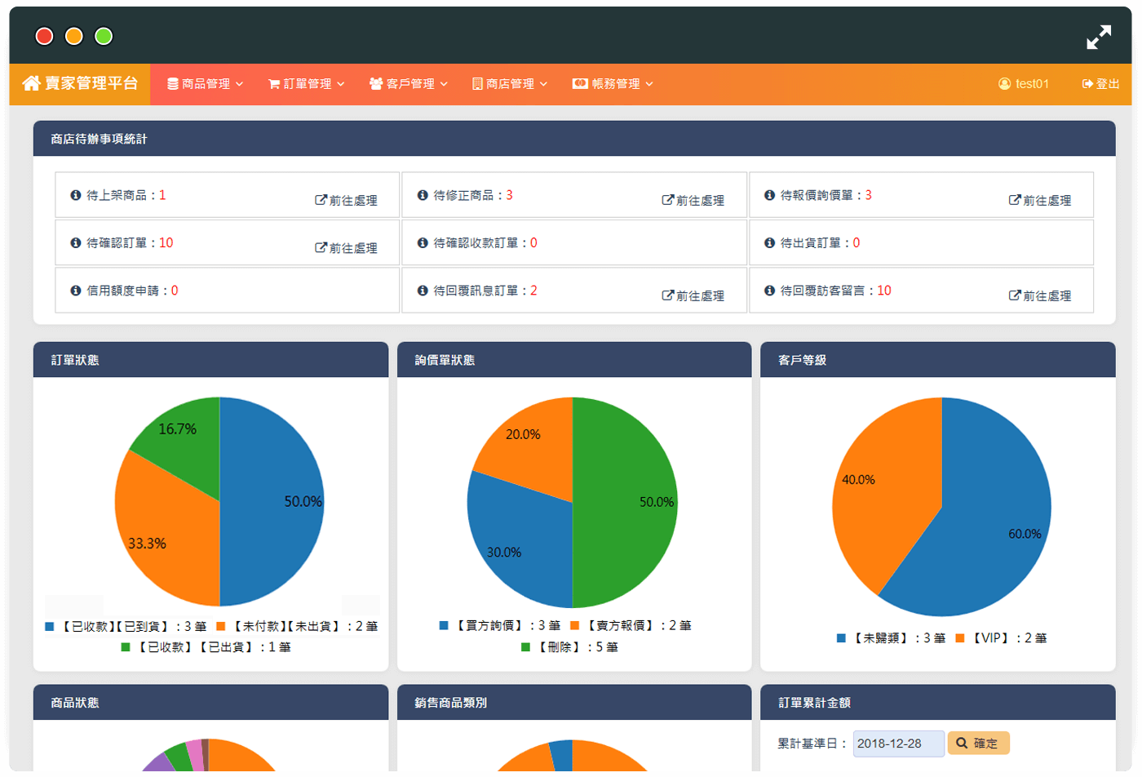Click info icon beside 待回覆訪客留言

coord(769,291)
